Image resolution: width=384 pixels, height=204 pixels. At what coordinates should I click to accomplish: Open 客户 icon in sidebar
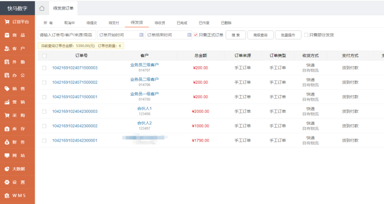pos(7,49)
